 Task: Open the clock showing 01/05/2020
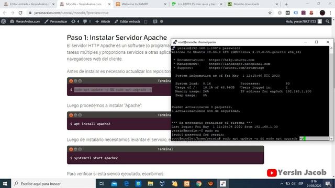[314, 183]
